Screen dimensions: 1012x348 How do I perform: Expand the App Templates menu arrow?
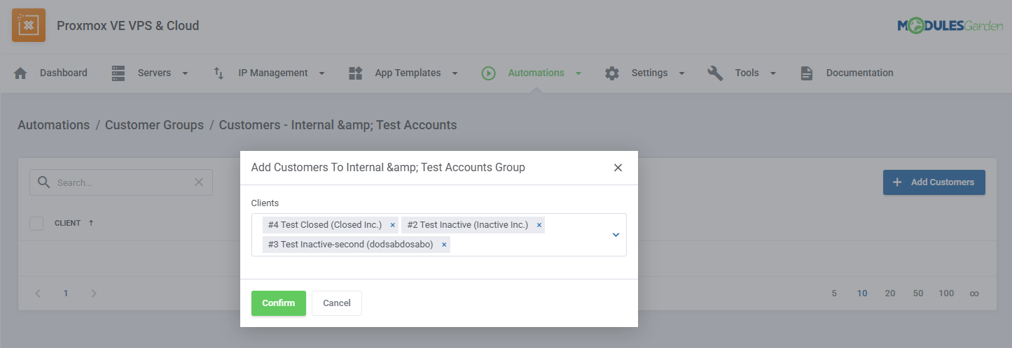point(455,73)
